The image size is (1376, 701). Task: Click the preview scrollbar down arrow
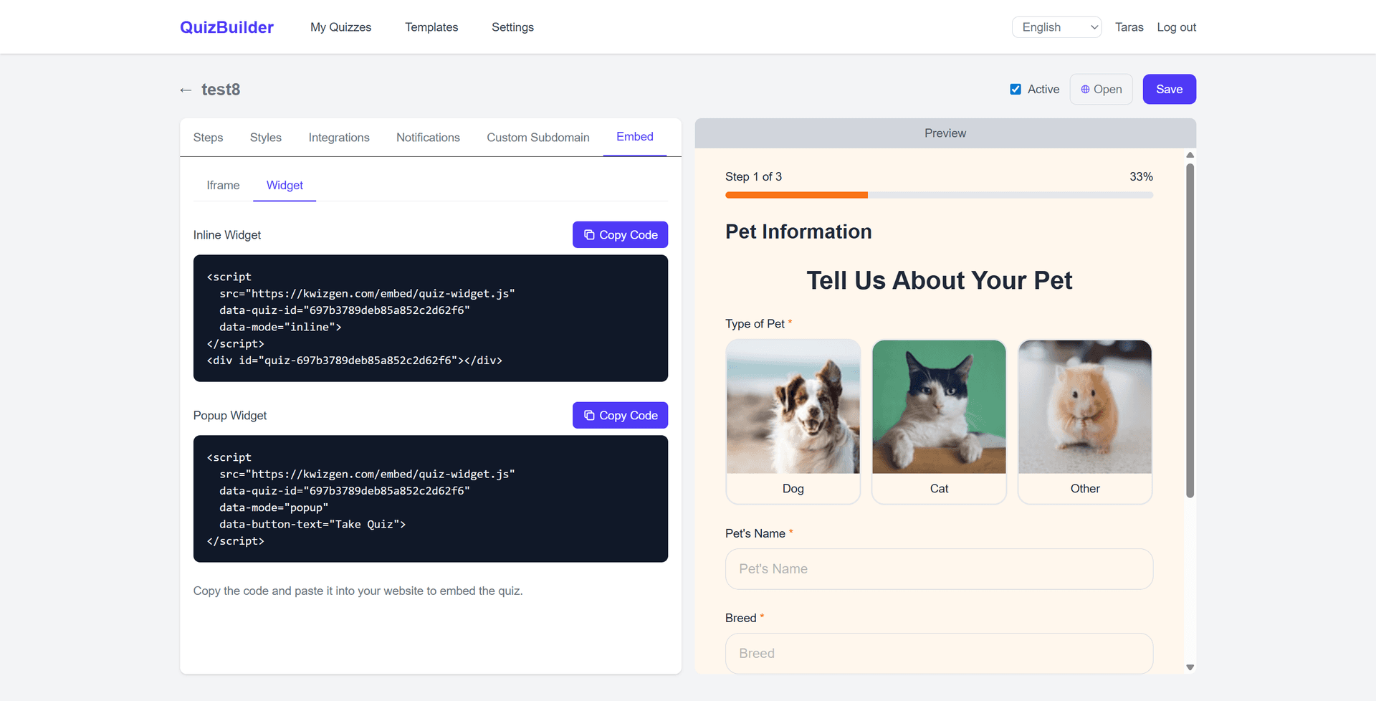pos(1190,667)
